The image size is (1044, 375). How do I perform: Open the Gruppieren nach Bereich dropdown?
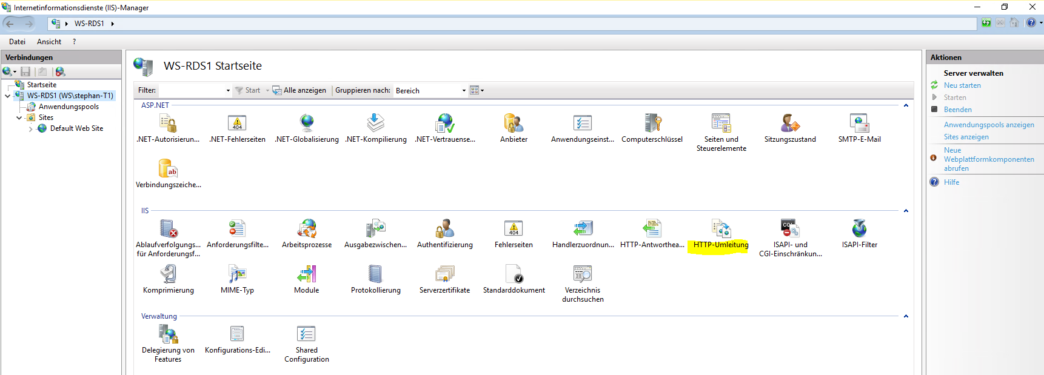[x=464, y=90]
